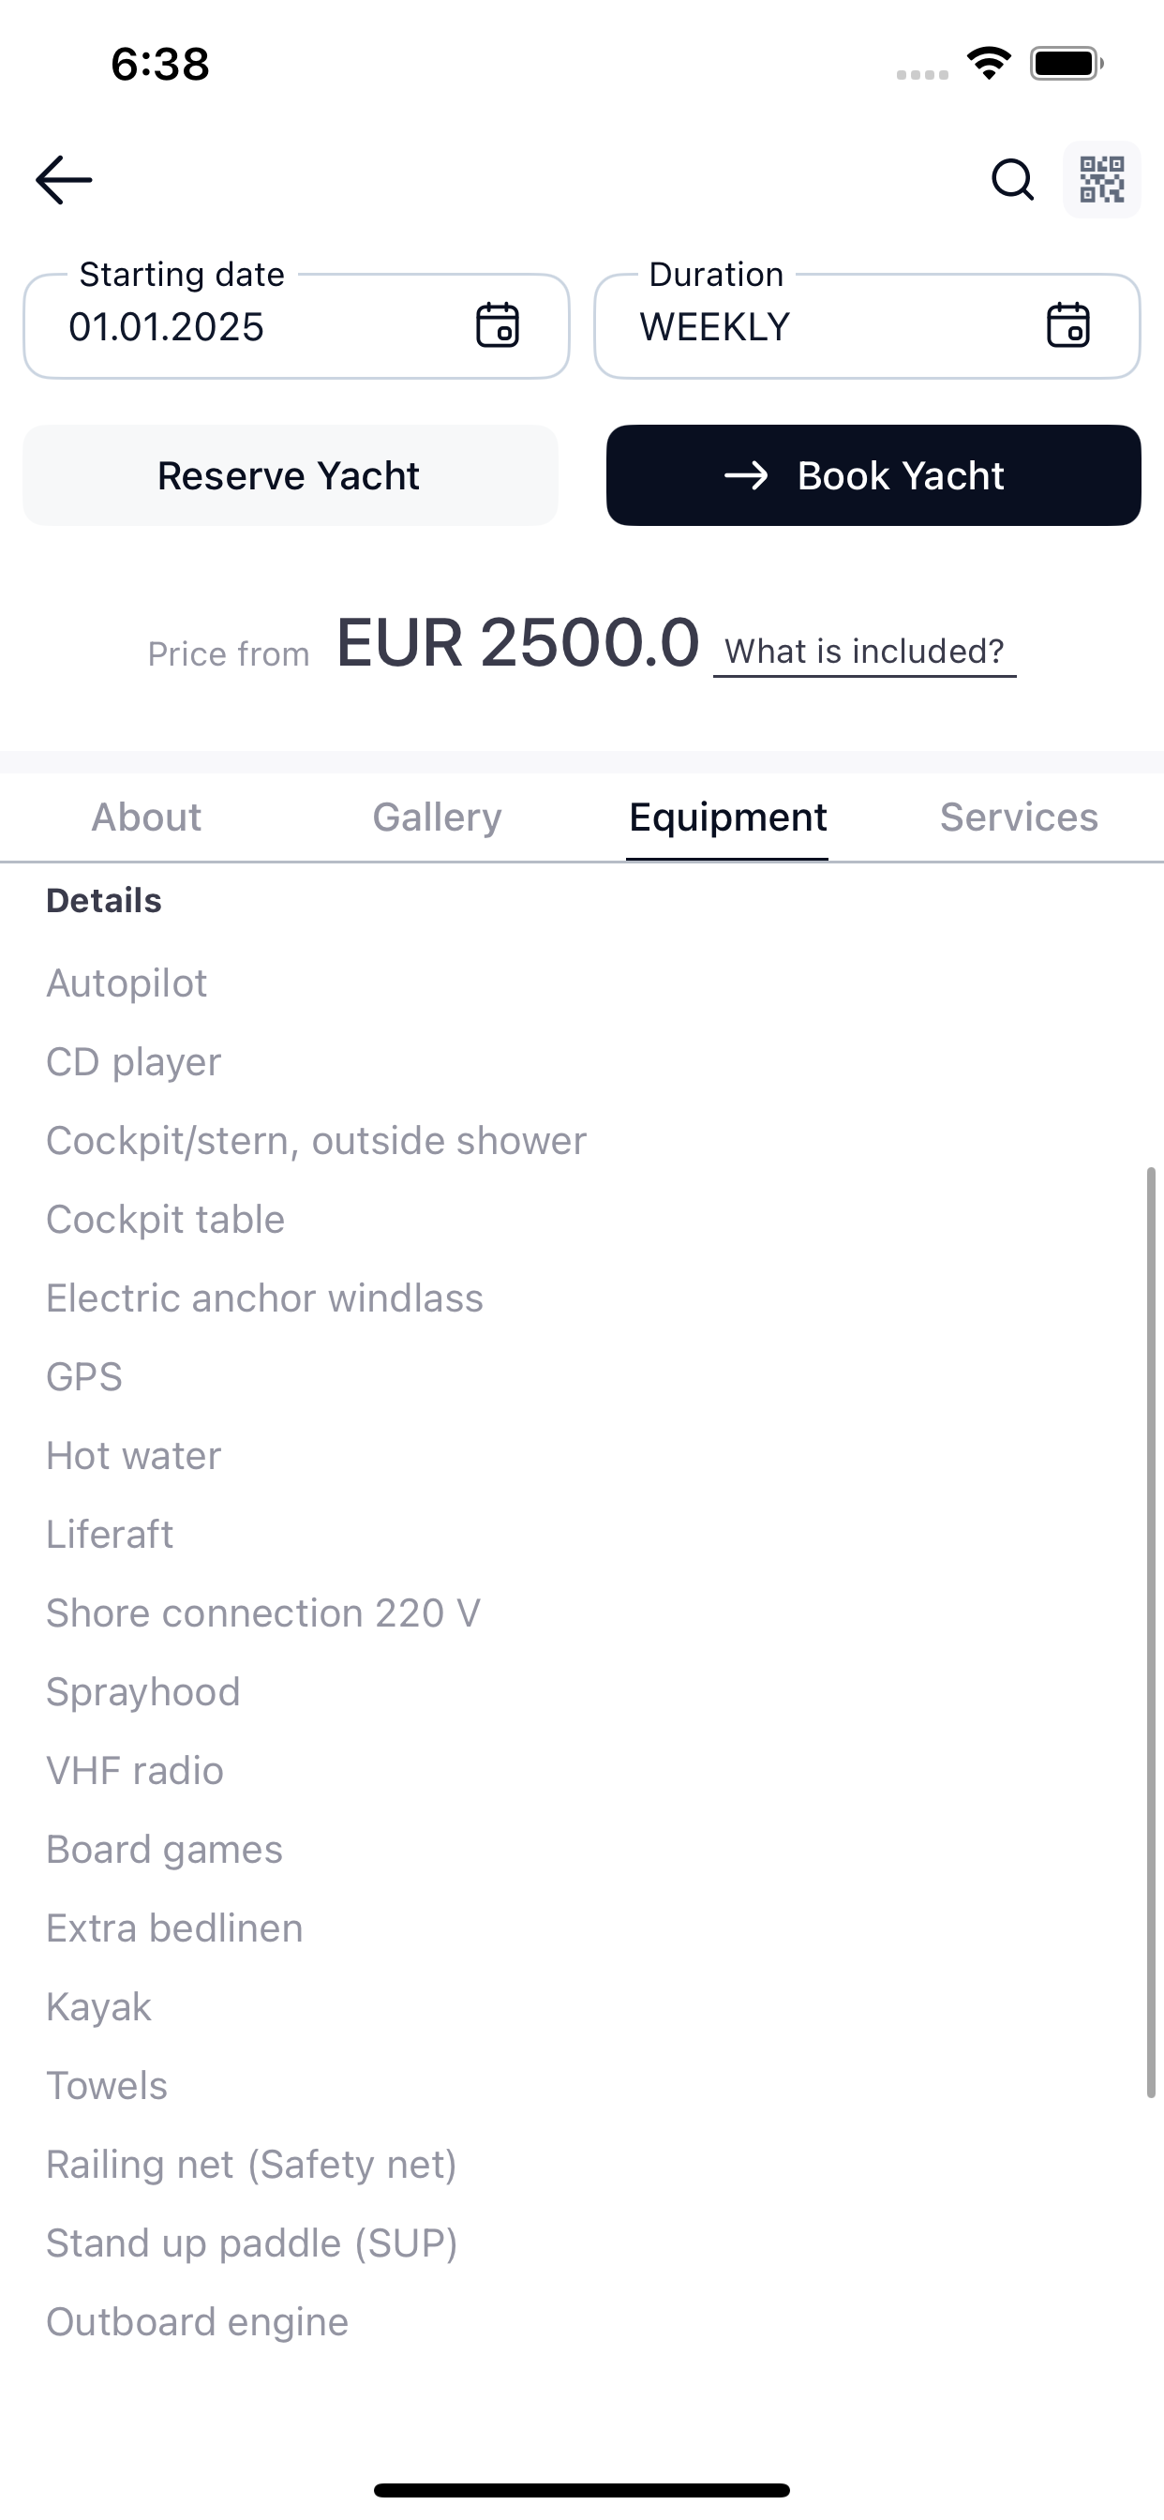Open the QR code scanner icon
This screenshot has width=1164, height=2520.
[x=1101, y=180]
